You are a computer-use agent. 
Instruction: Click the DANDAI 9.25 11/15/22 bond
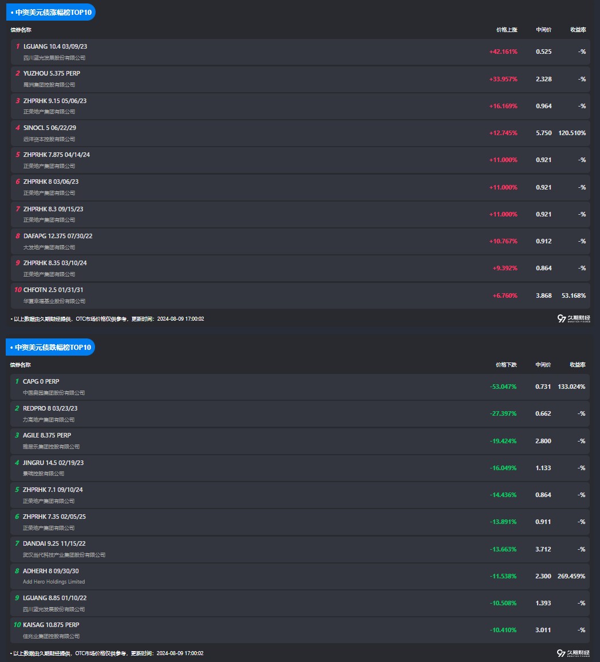point(54,543)
